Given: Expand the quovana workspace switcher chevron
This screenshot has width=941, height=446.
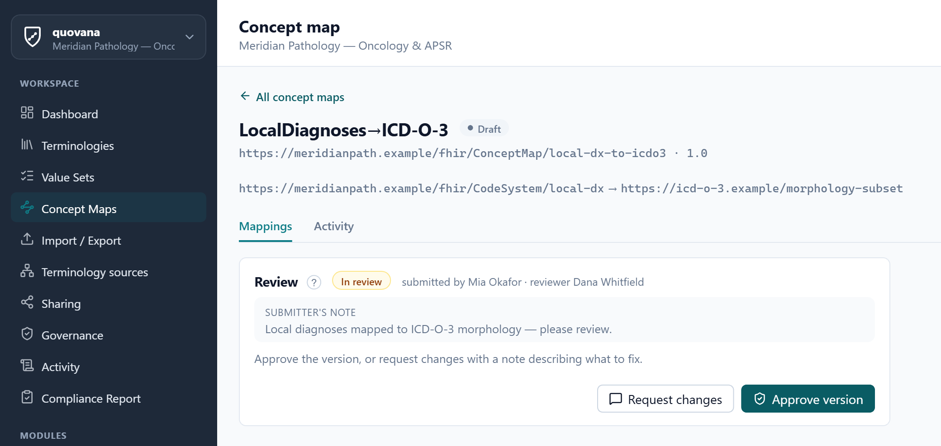Looking at the screenshot, I should pyautogui.click(x=190, y=37).
